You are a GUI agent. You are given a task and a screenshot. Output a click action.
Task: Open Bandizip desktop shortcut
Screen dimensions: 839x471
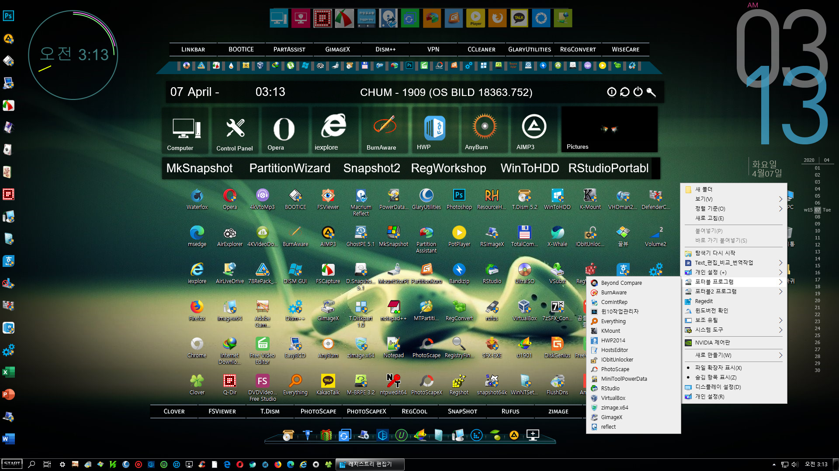tap(459, 273)
